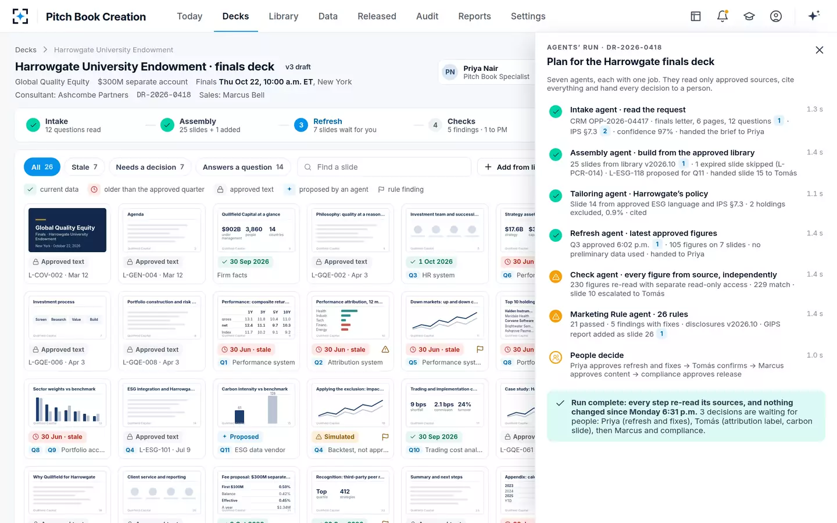Switch to the Today tab
Viewport: 837px width, 523px height.
click(189, 16)
